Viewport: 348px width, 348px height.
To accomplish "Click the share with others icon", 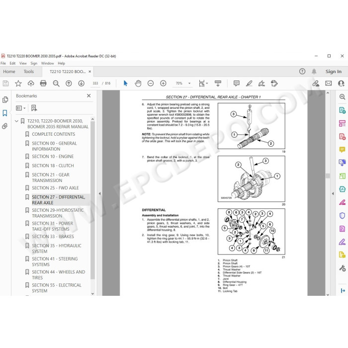I will coord(341,84).
